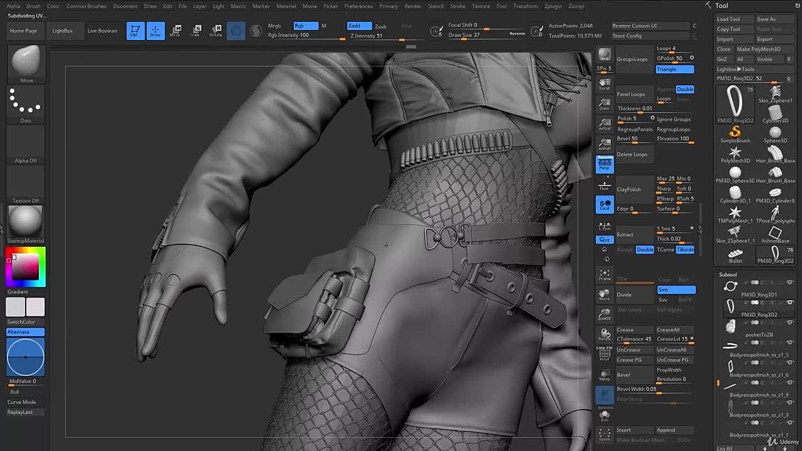Toggle the Zadd mode button
The height and width of the screenshot is (451, 802).
pos(359,26)
